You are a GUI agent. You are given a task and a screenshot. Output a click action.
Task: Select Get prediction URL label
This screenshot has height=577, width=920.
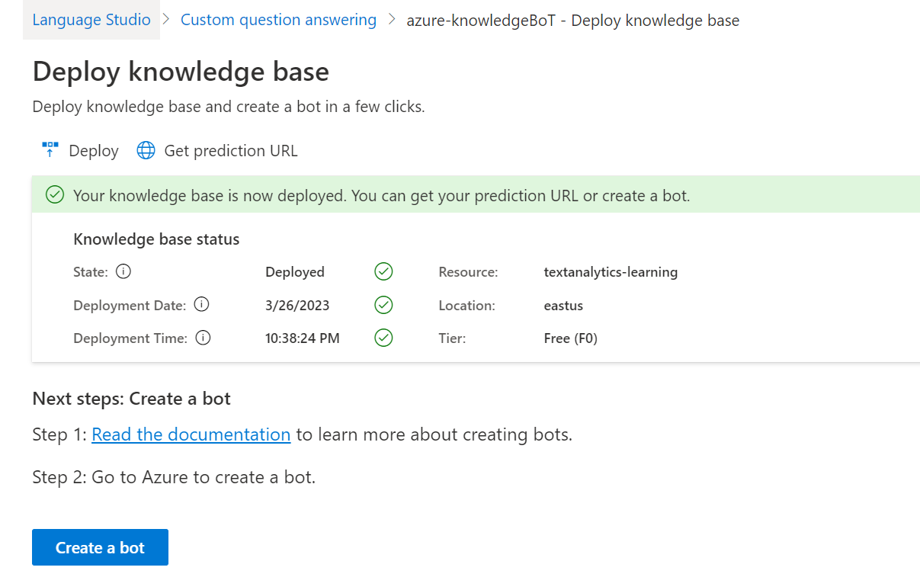[x=231, y=151]
